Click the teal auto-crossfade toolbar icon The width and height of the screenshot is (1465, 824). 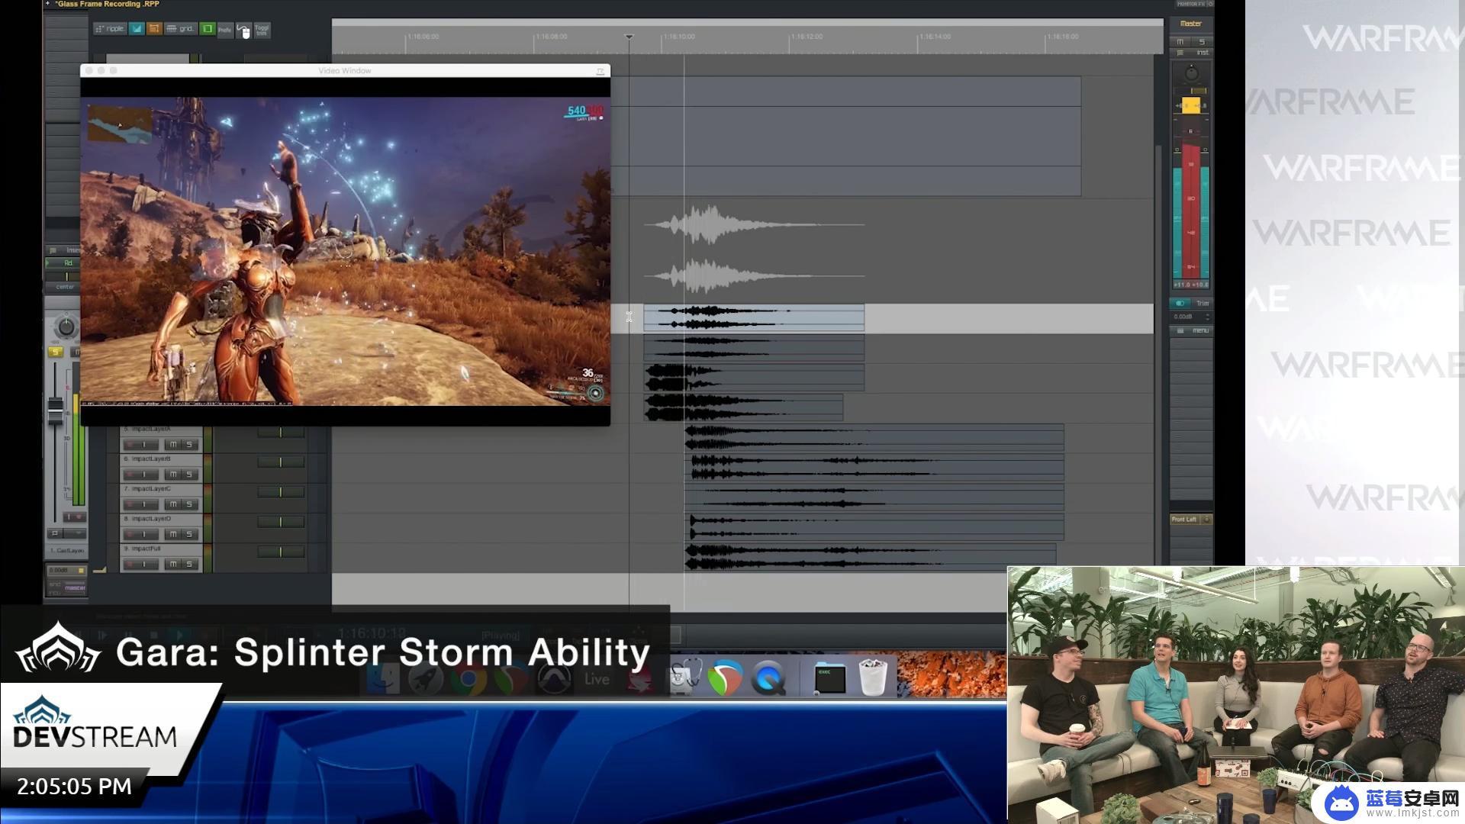(137, 29)
